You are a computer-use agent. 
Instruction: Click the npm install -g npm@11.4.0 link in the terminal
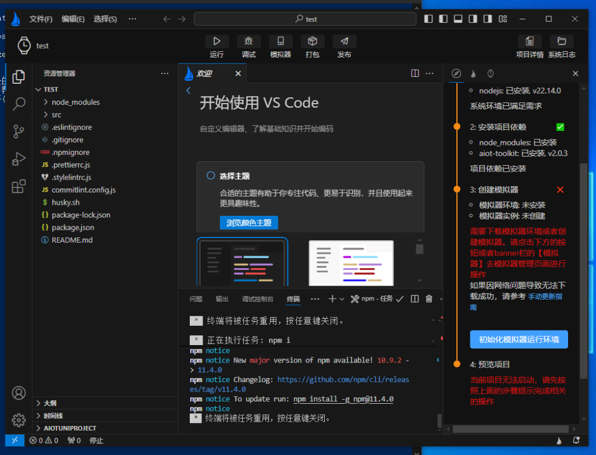343,399
